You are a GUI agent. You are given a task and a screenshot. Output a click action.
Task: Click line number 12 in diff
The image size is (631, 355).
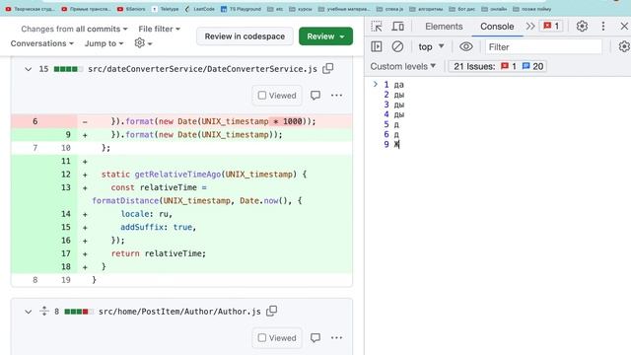(66, 175)
